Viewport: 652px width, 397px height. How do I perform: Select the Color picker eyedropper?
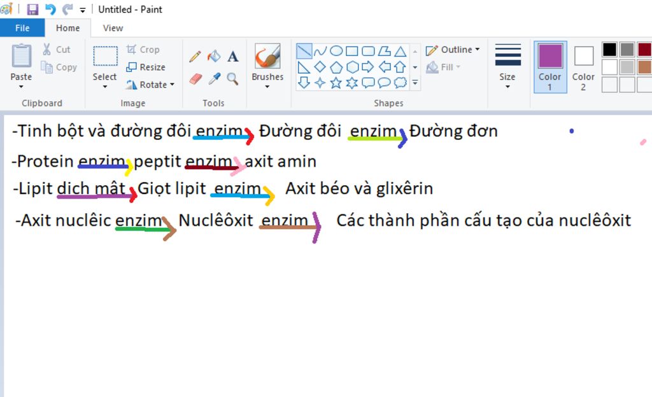pos(214,78)
